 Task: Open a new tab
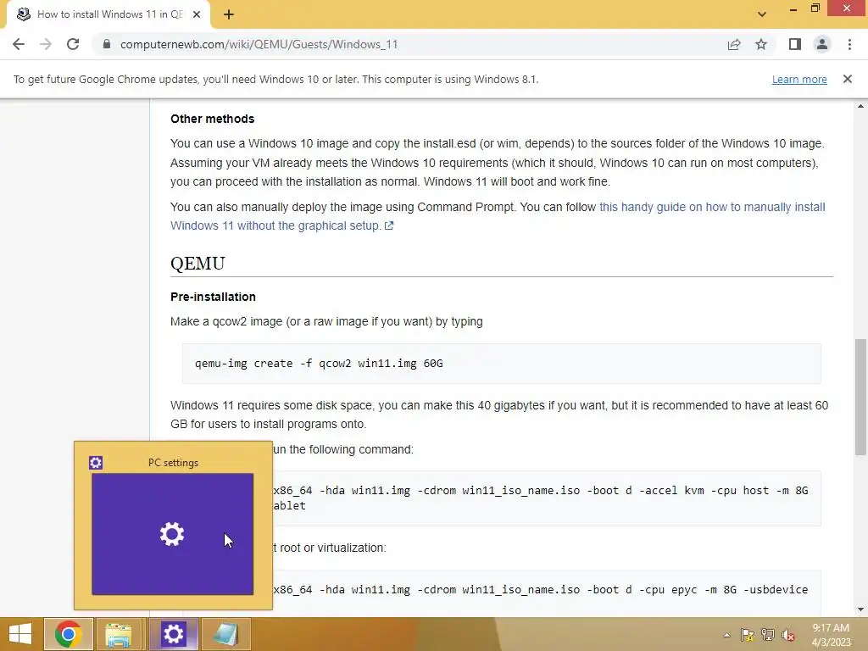(x=229, y=14)
